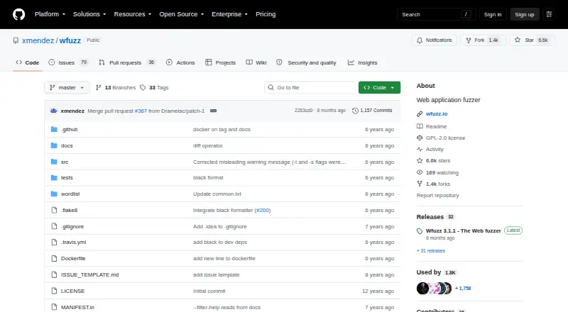Click the commits history clock icon

[x=355, y=111]
